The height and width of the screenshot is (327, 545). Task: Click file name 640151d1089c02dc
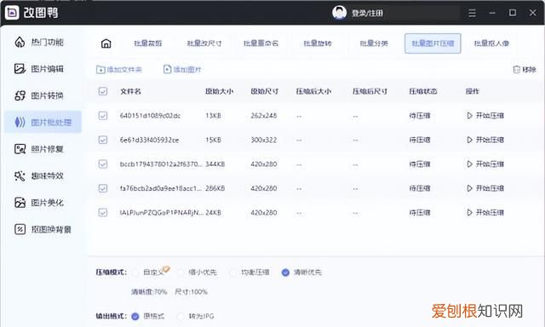pyautogui.click(x=150, y=116)
